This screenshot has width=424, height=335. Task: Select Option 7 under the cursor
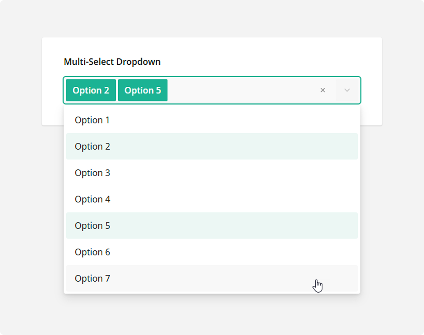(x=92, y=278)
